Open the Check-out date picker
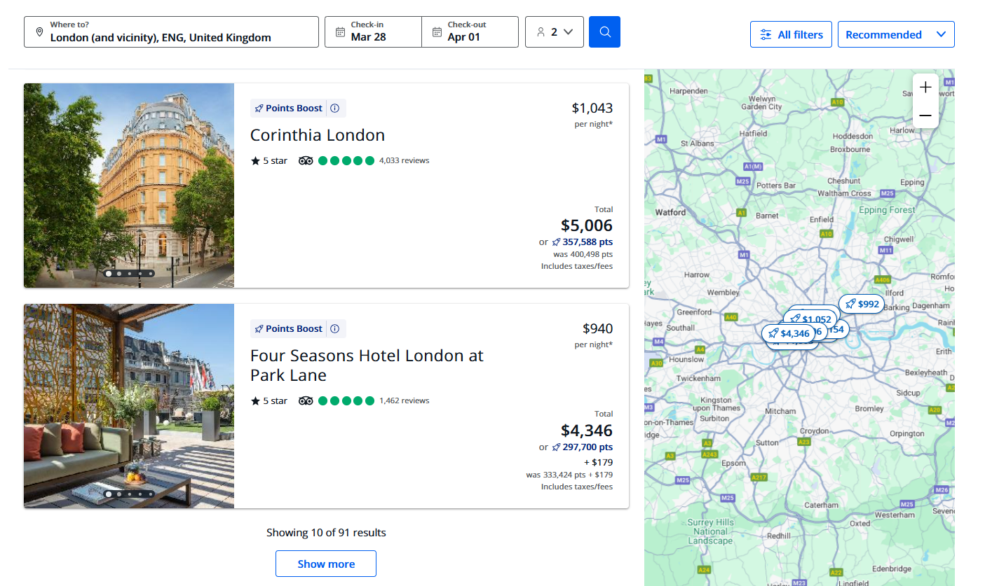Screen dimensions: 985x586 click(x=470, y=32)
